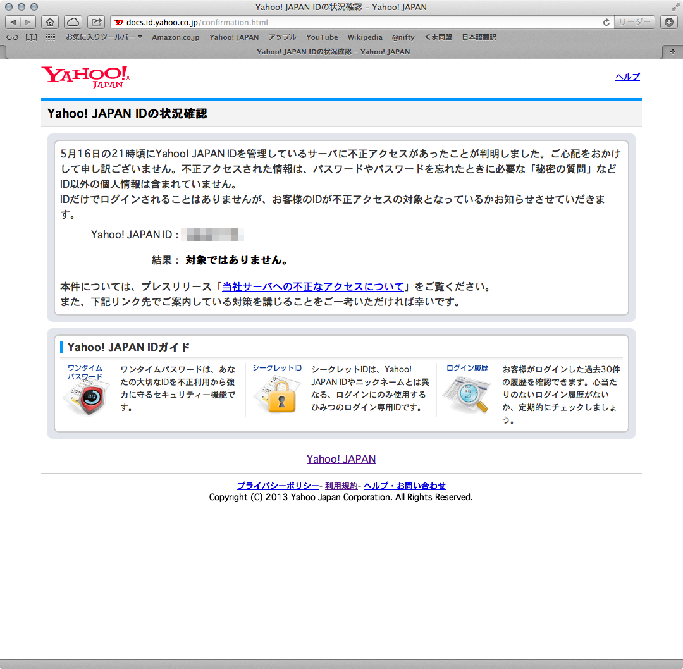Viewport: 683px width, 669px height.
Task: Click the window's red close button
Action: coord(9,7)
